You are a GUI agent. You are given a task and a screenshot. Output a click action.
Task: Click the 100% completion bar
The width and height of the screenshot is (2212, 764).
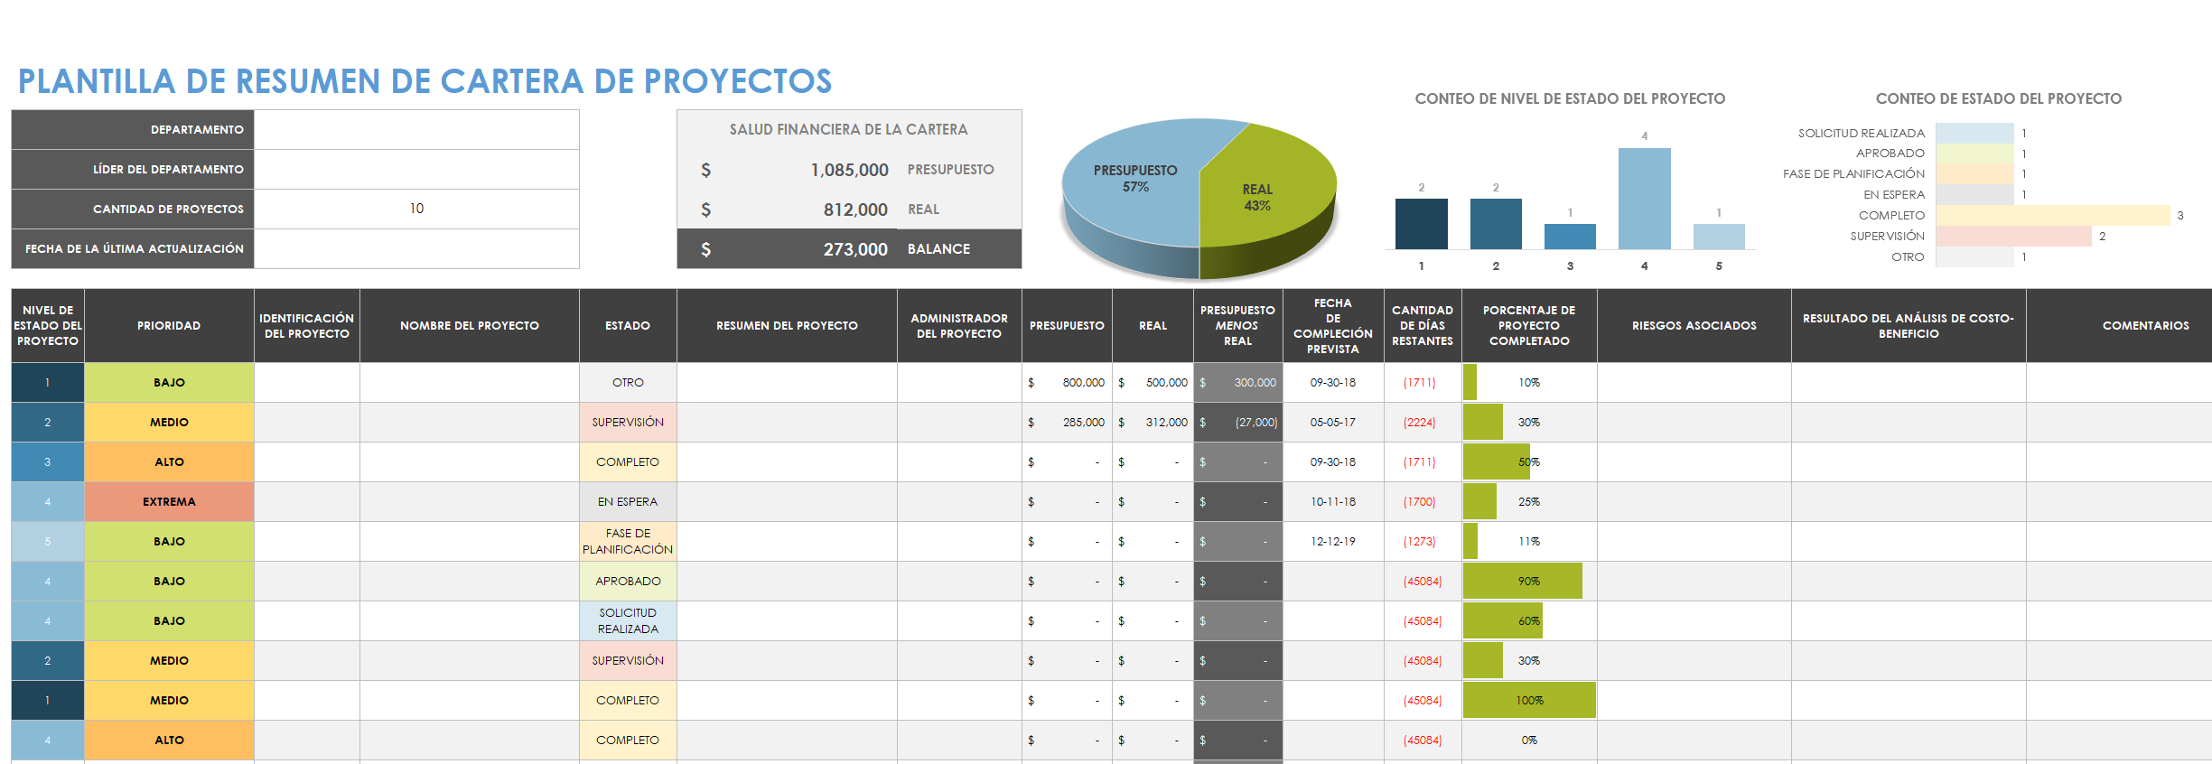click(1529, 701)
